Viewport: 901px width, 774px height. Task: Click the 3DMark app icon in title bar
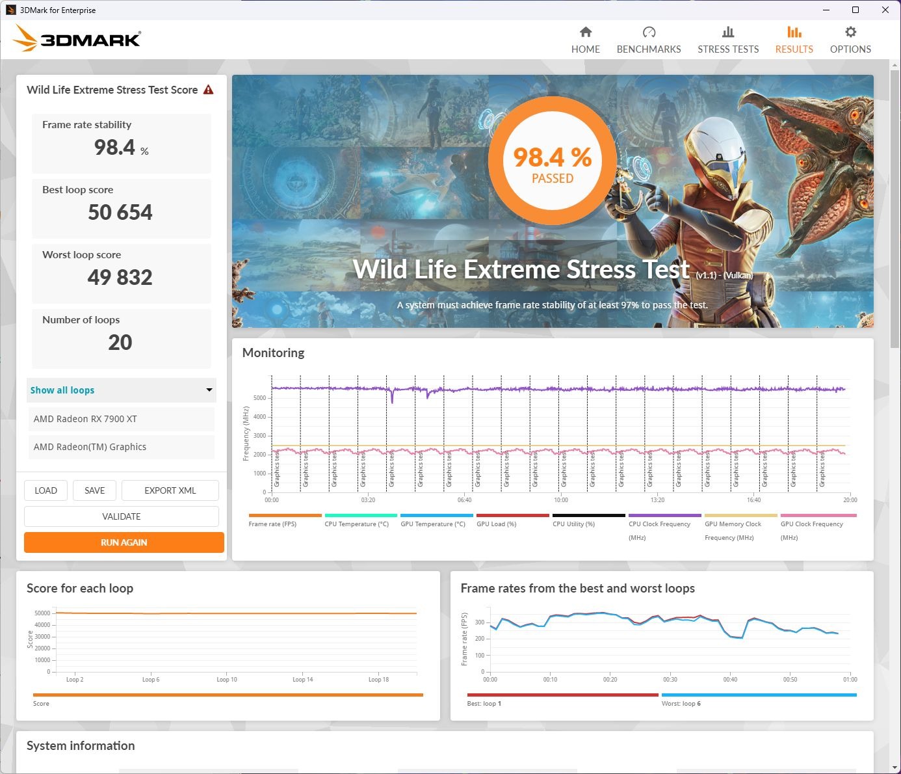tap(11, 10)
